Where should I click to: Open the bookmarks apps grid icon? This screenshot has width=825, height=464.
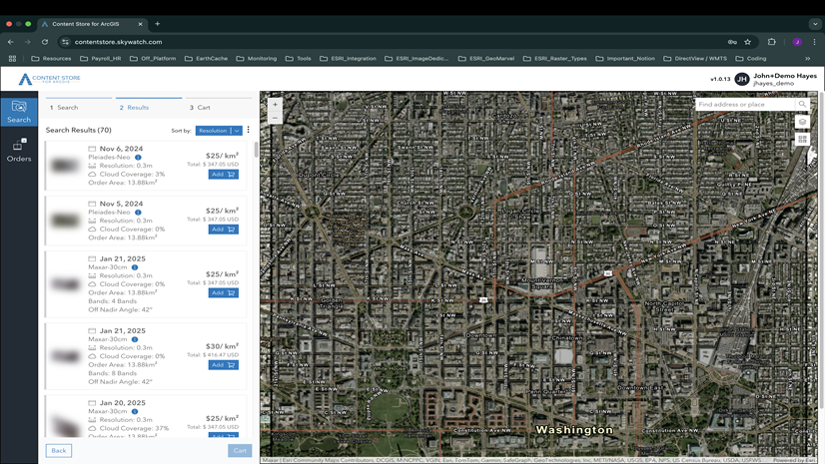tap(12, 58)
